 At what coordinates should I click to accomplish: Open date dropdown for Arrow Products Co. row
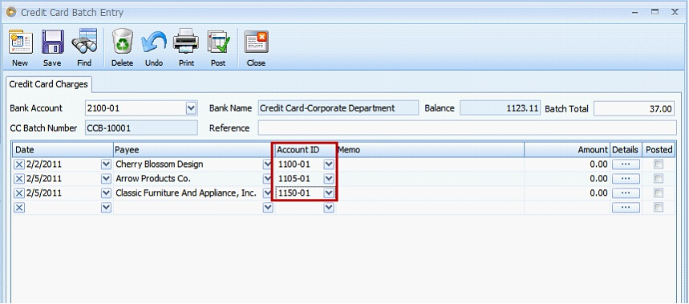106,179
